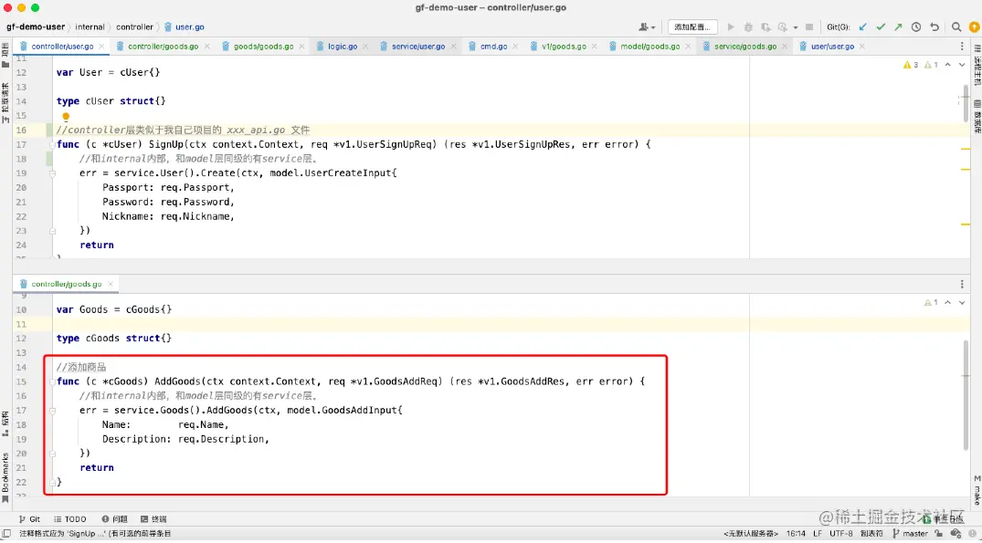Click the controller breadcrumb
Viewport: 982px width, 543px height.
134,26
